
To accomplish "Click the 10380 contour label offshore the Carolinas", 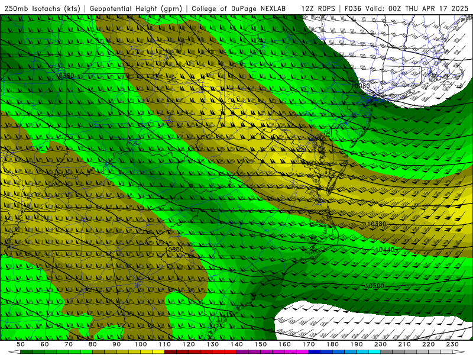I will 377,224.
